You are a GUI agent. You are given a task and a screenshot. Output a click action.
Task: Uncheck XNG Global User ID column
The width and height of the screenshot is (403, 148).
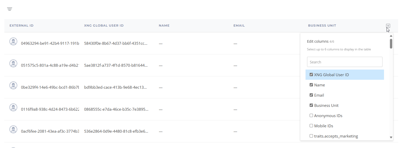coord(311,75)
